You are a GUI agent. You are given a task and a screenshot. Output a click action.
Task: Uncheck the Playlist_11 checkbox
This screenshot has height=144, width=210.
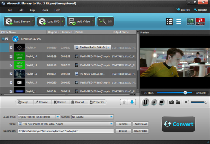point(11,65)
